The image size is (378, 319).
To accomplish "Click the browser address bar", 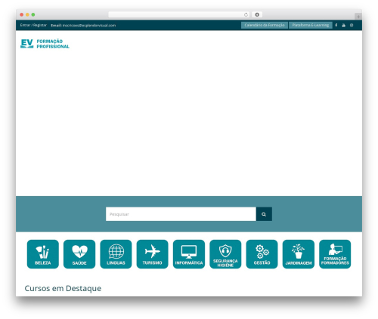I will coord(179,14).
